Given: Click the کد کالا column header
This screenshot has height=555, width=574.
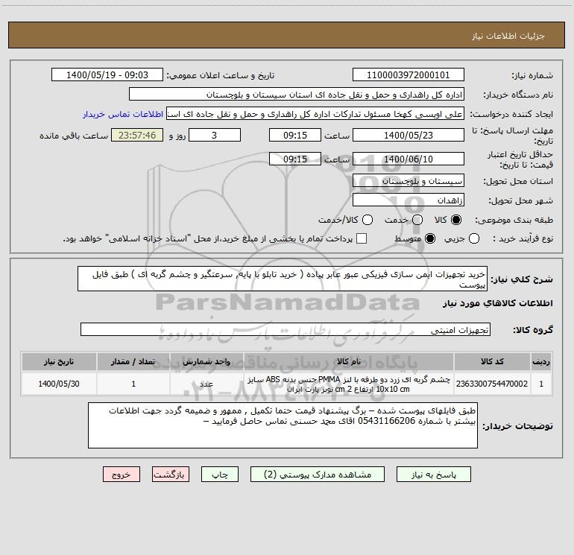Looking at the screenshot, I should tap(492, 361).
